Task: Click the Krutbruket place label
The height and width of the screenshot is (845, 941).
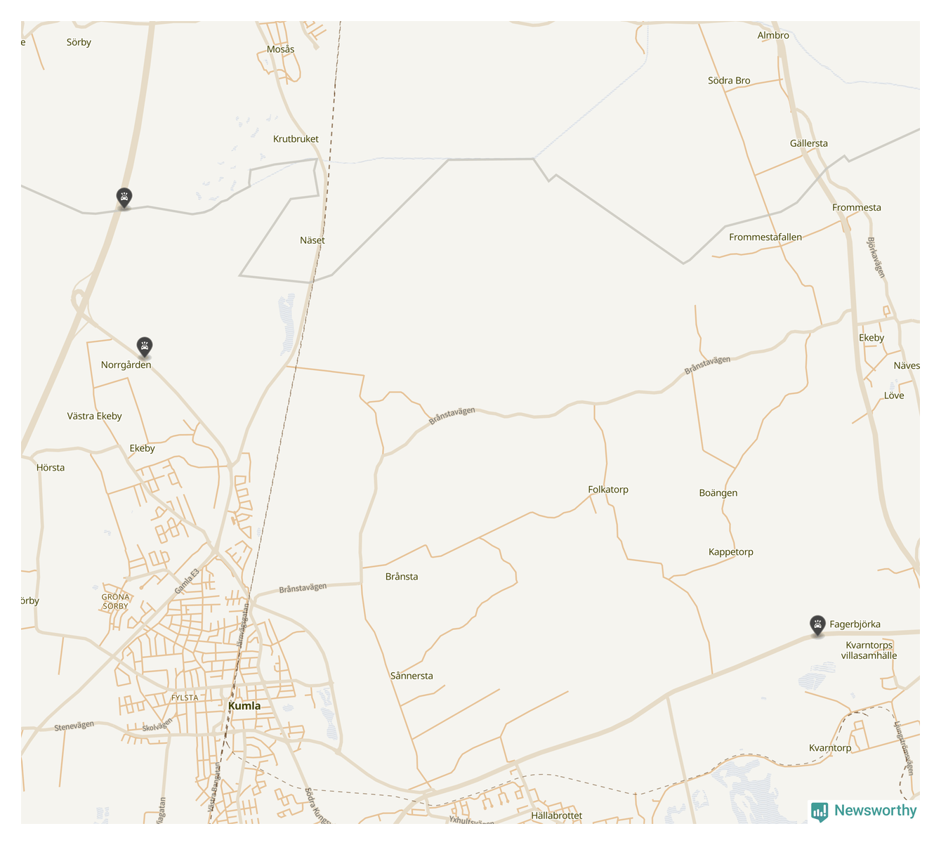Action: (x=296, y=139)
